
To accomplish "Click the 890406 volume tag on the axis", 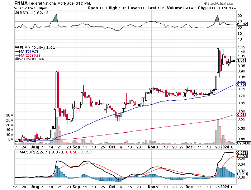I will (x=243, y=143).
